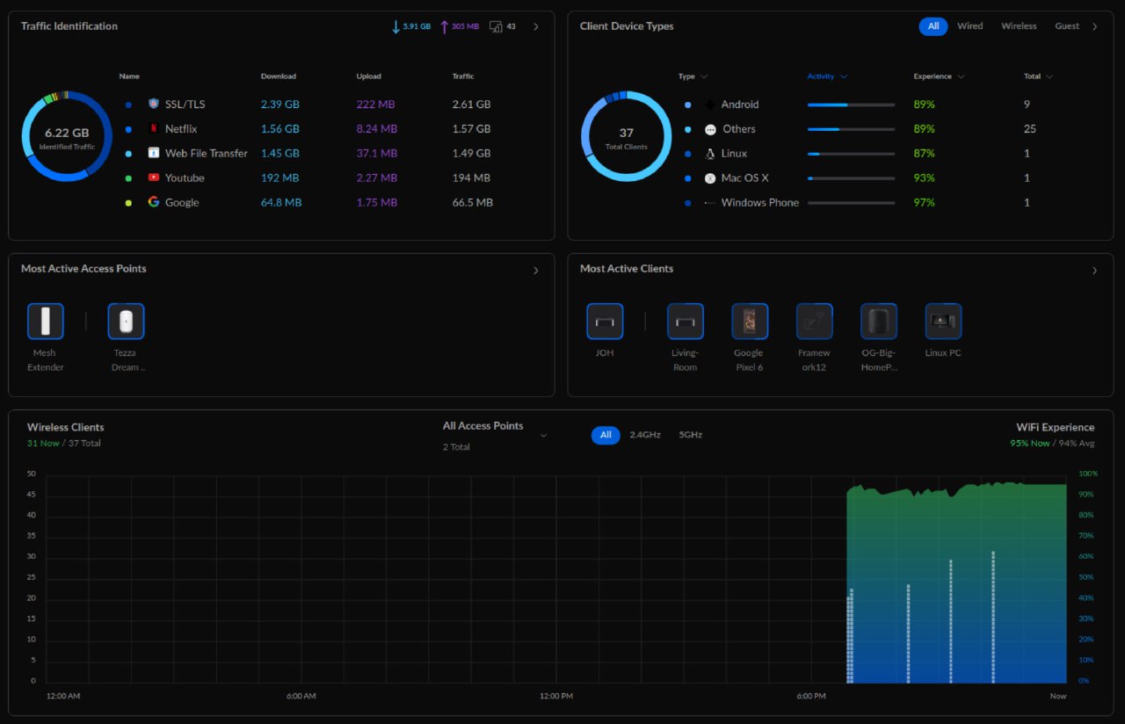1125x724 pixels.
Task: Click the Mesh Extender access point icon
Action: coord(45,322)
